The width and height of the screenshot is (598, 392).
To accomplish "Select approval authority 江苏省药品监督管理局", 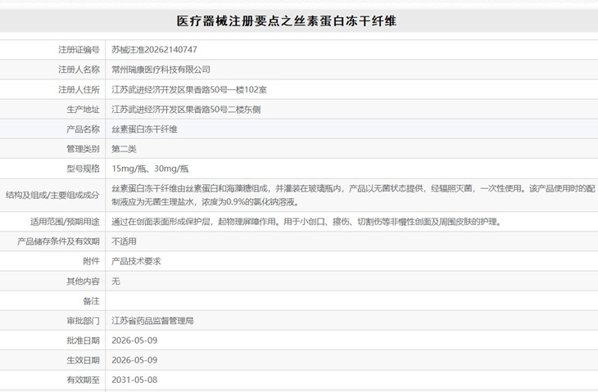I will (152, 321).
